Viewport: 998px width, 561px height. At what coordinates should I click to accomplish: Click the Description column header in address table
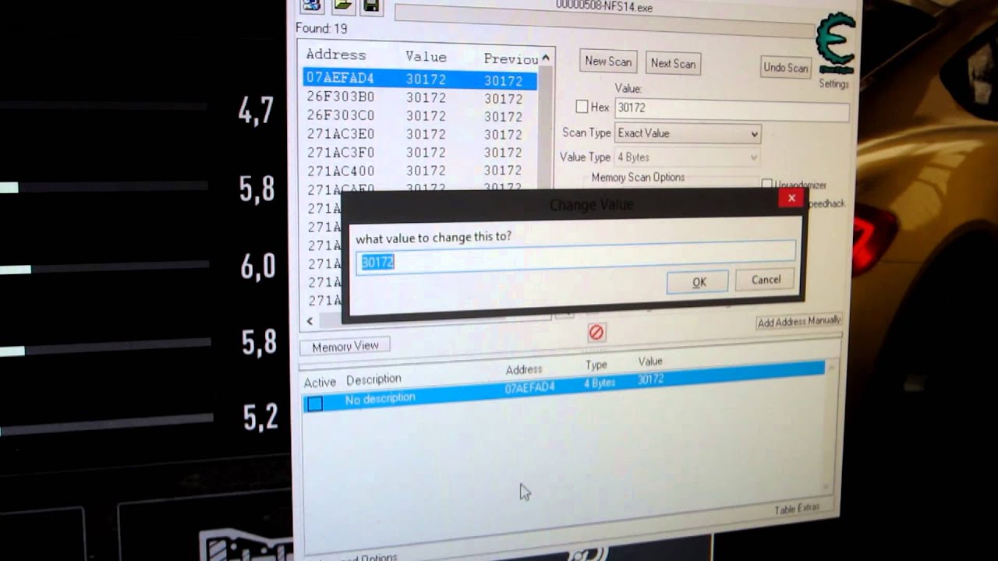click(373, 379)
